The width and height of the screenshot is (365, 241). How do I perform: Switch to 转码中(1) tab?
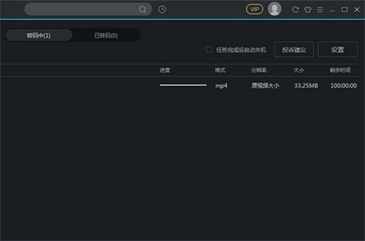pos(39,35)
